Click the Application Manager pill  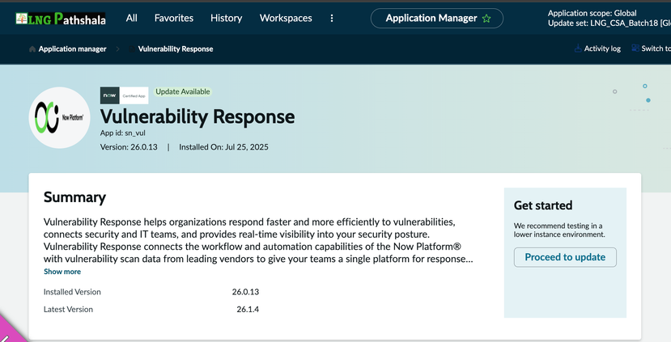pos(437,18)
